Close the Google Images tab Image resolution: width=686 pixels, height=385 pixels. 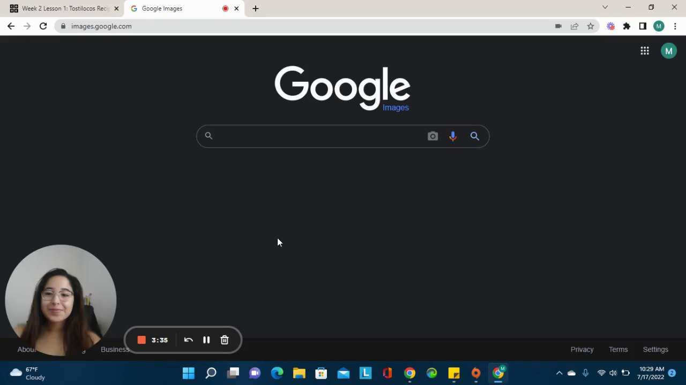pyautogui.click(x=236, y=9)
